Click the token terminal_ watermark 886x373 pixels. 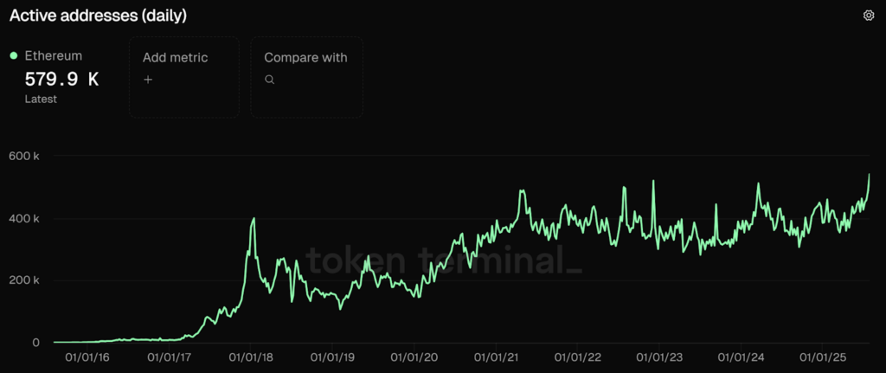tap(444, 261)
